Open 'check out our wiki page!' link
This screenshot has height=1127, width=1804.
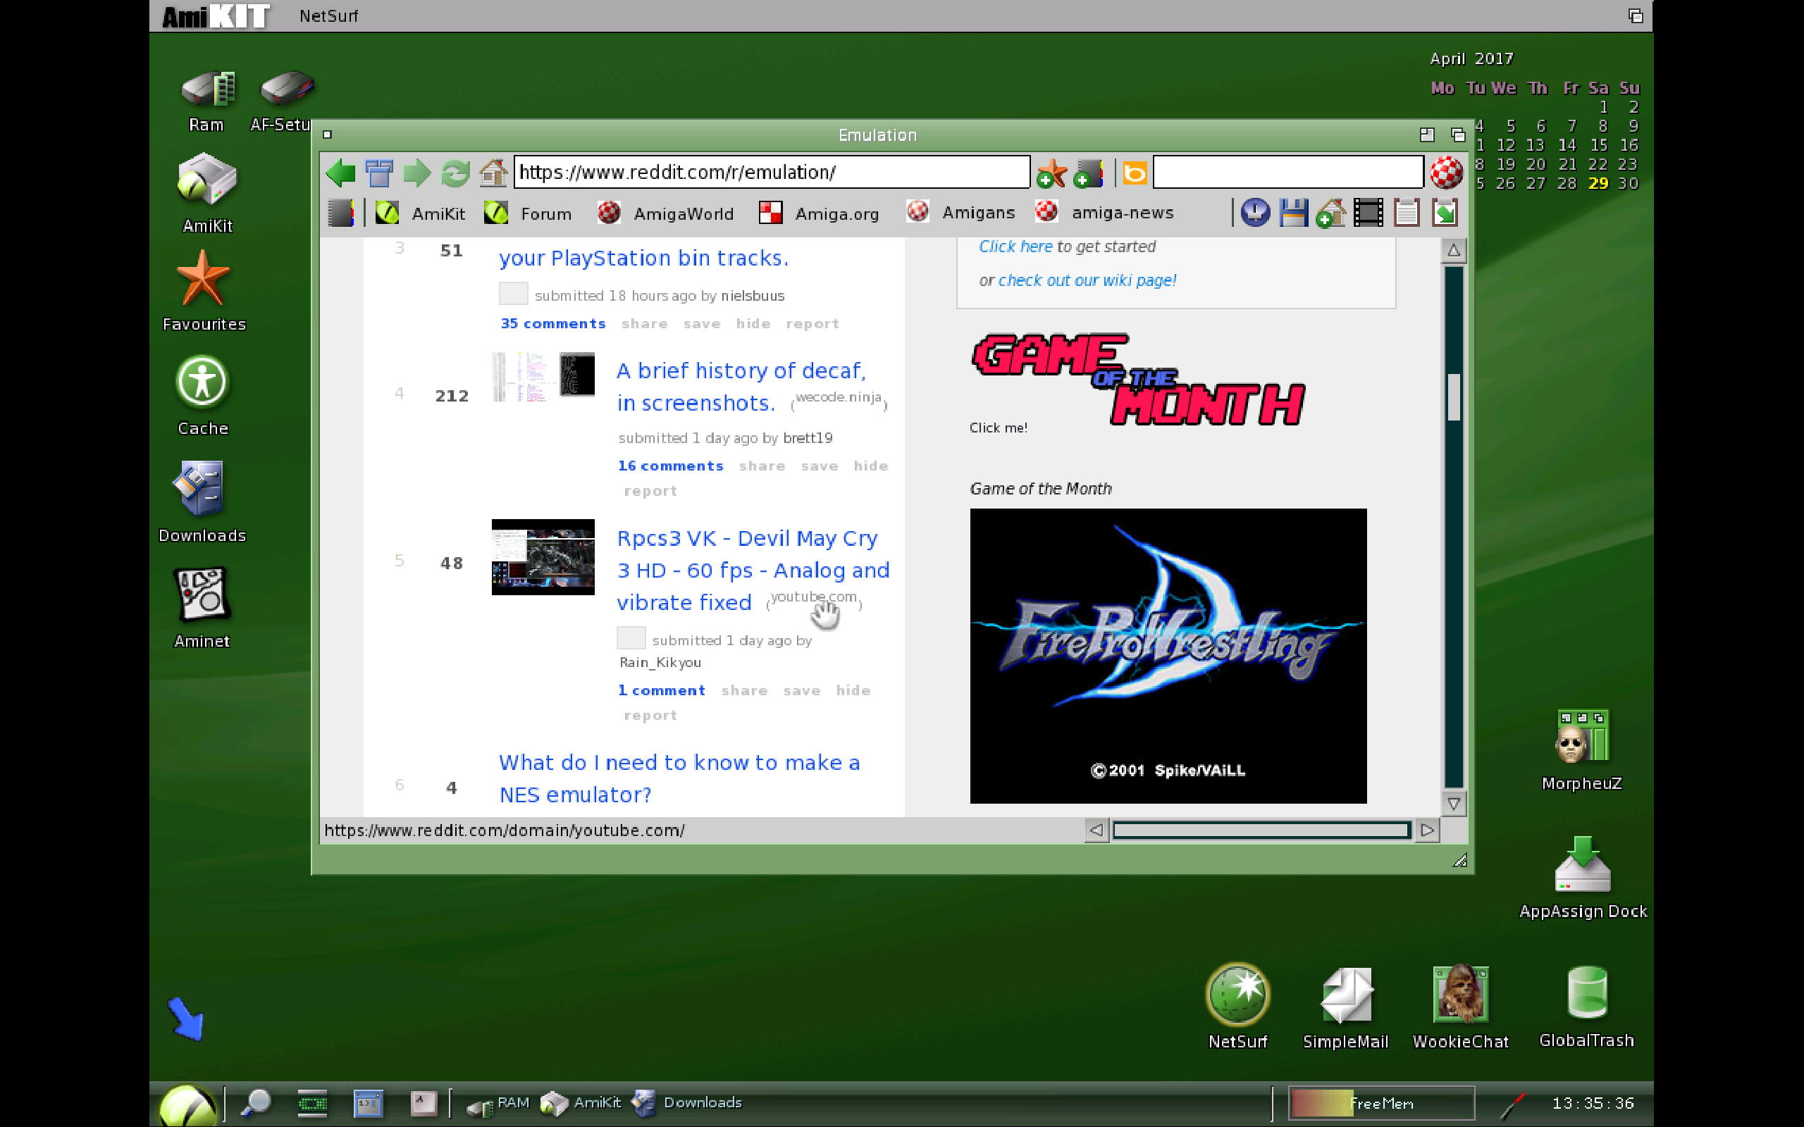point(1087,280)
